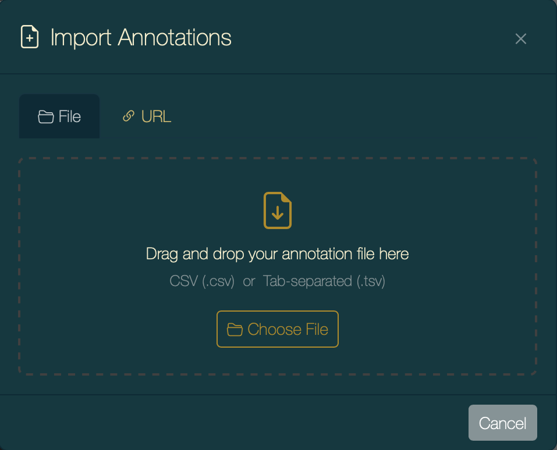
Task: Cancel the annotation import
Action: [x=502, y=423]
